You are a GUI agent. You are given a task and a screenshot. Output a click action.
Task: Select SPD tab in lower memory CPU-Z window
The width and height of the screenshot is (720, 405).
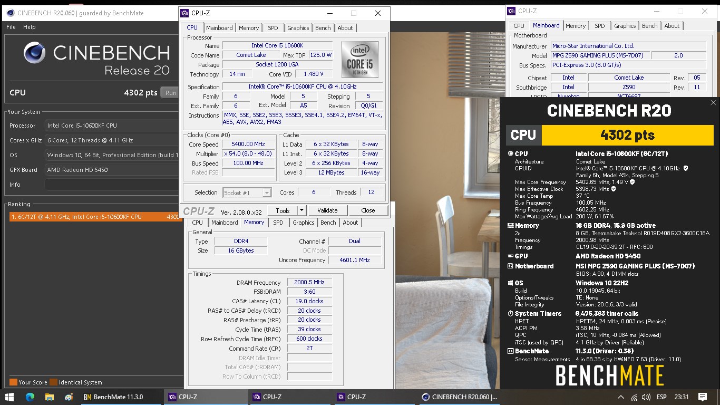[x=278, y=223]
